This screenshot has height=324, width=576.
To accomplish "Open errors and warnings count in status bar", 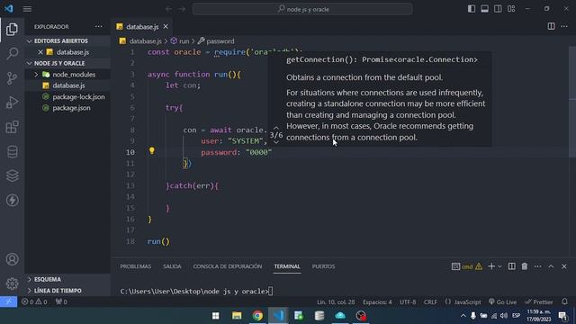I will (34, 302).
